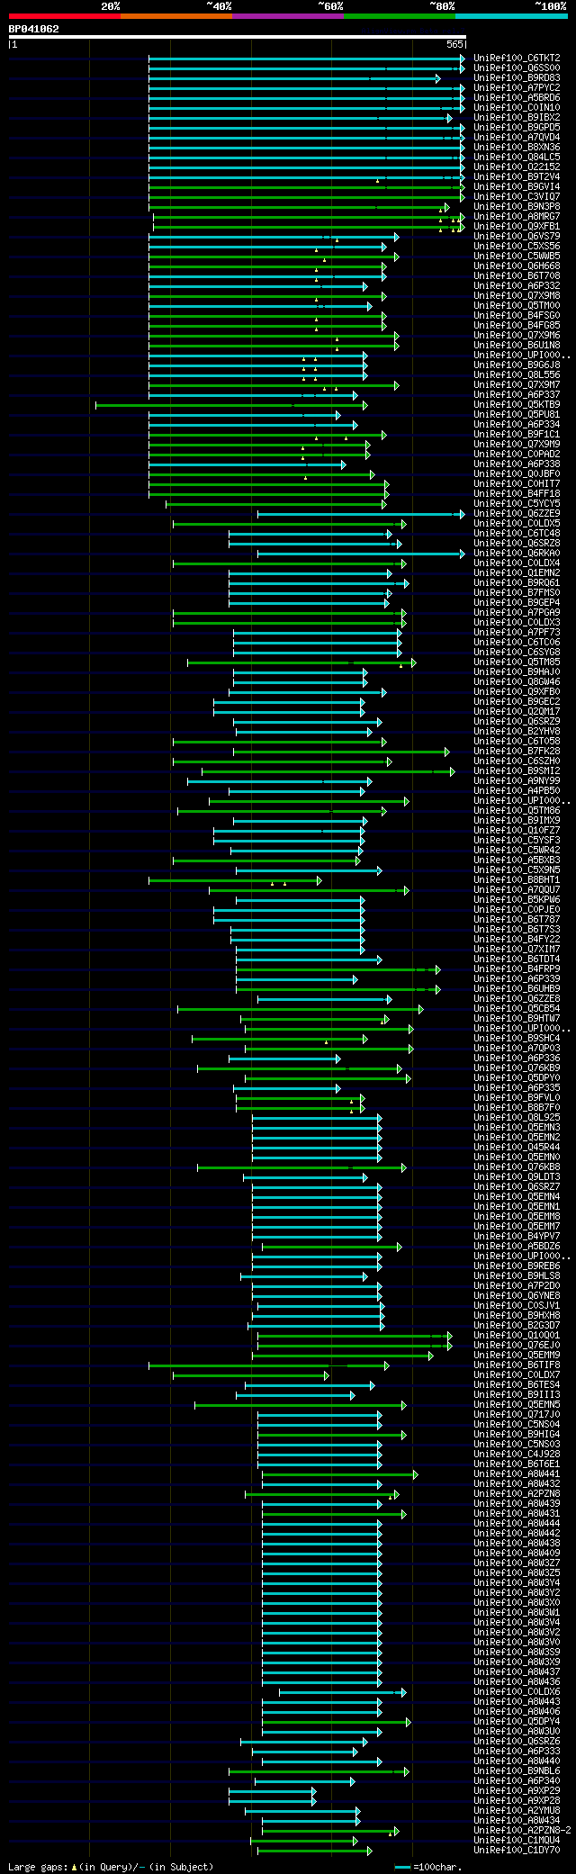Click hit UniRef100_C5YCY5
The height and width of the screenshot is (1874, 576).
pos(517,503)
